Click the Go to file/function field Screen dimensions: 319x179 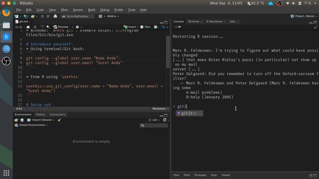[78, 16]
